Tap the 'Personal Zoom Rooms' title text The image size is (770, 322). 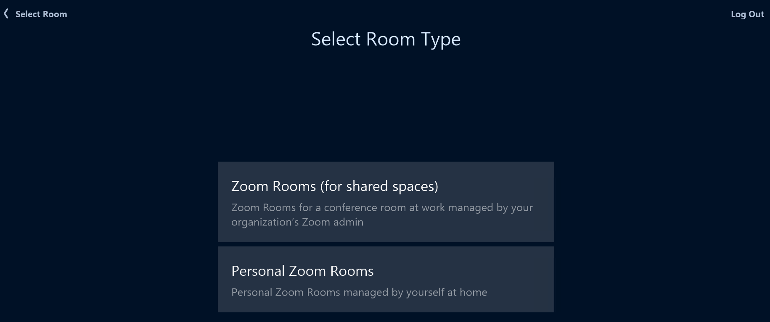302,271
